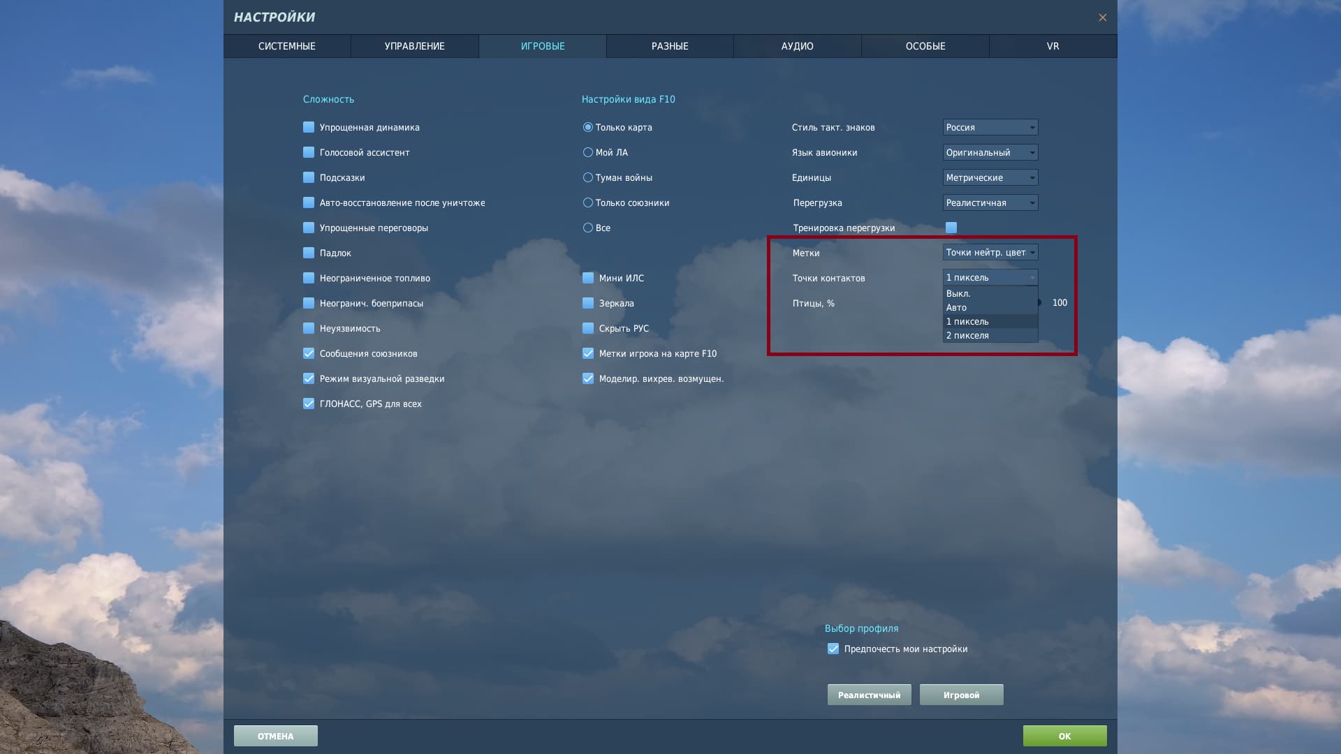This screenshot has width=1341, height=754.
Task: Enable the Упрощенная динамика checkbox
Action: pyautogui.click(x=309, y=127)
